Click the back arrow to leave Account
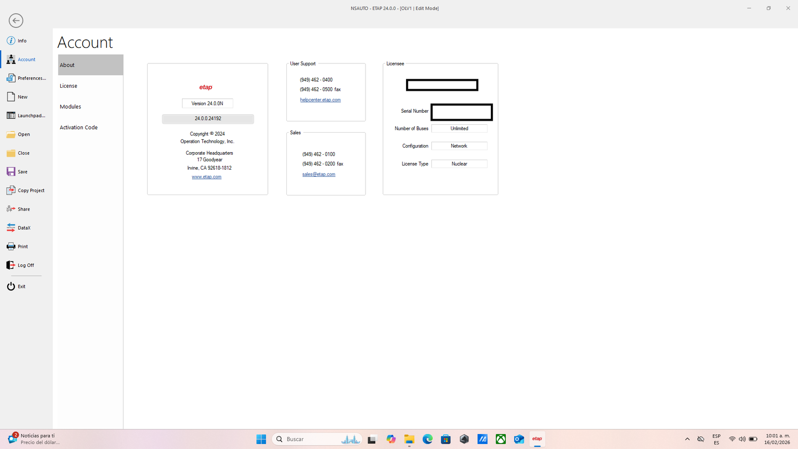 pos(16,20)
